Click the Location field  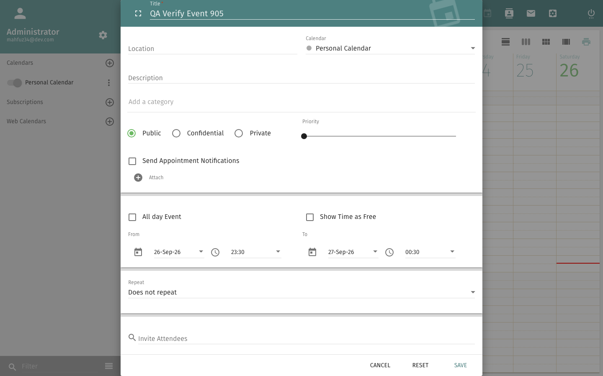coord(213,48)
